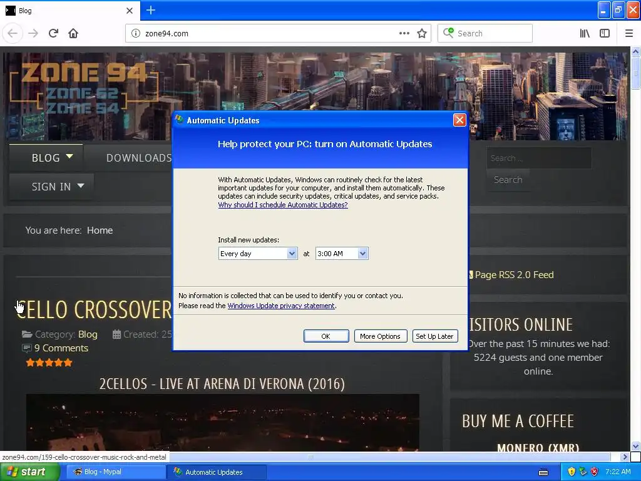Click the zone94.com address bar
Image resolution: width=641 pixels, height=481 pixels.
278,34
